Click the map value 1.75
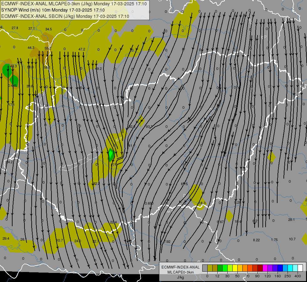 (x=274, y=240)
